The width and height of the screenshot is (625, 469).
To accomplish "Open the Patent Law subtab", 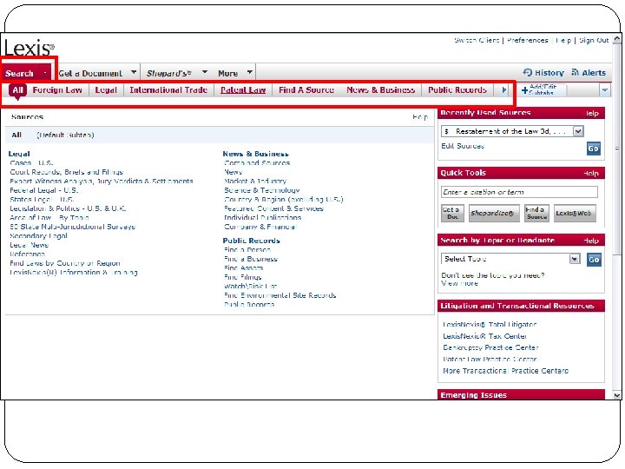I will (x=243, y=90).
